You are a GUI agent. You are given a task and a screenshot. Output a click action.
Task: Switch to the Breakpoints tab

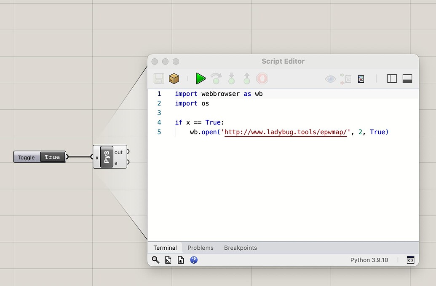click(x=240, y=248)
